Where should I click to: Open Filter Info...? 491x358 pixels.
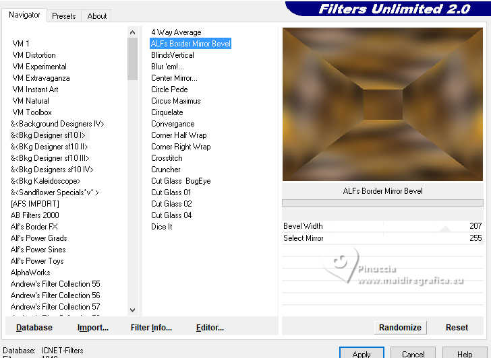click(x=151, y=328)
